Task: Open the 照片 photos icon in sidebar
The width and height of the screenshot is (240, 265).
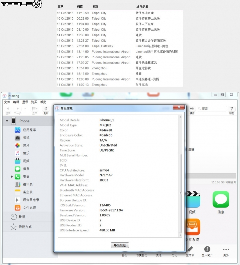Action: coord(17,145)
